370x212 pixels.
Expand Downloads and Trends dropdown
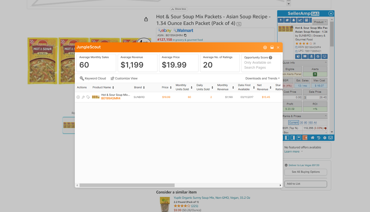tap(262, 78)
